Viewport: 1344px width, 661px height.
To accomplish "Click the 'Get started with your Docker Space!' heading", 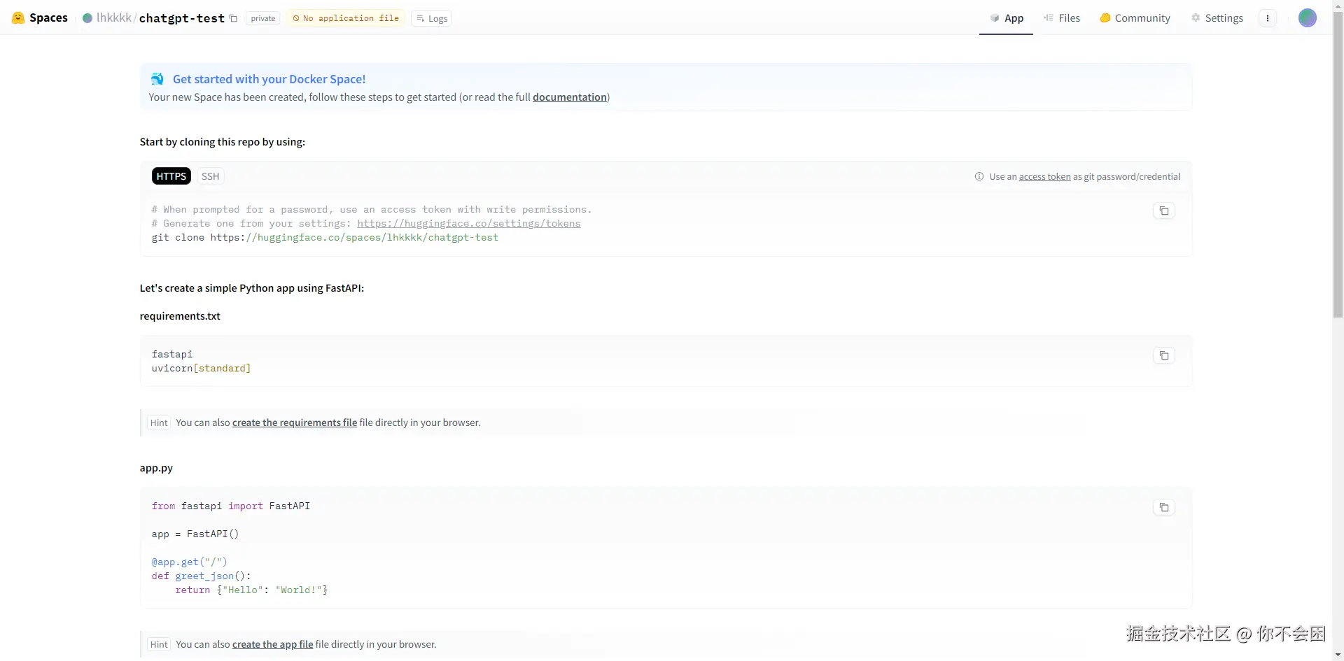I will pos(269,79).
